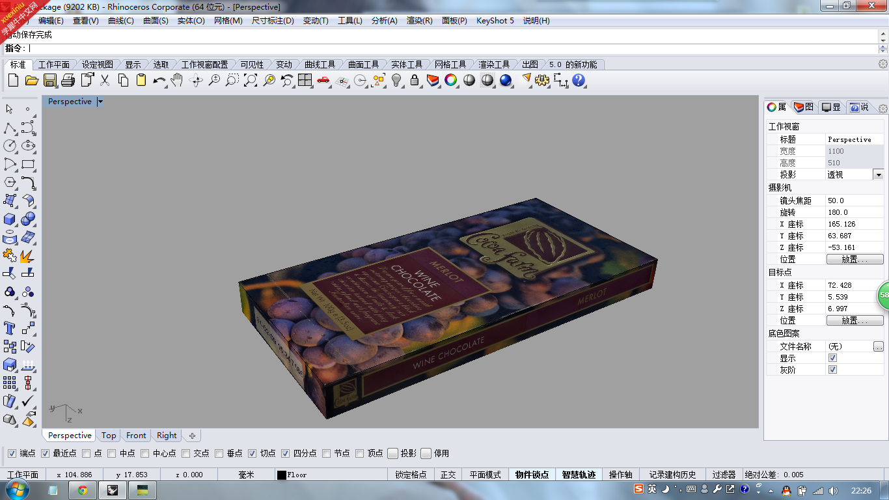Image resolution: width=889 pixels, height=500 pixels.
Task: Uncheck the 灰阶 checkbox in properties
Action: click(x=832, y=370)
